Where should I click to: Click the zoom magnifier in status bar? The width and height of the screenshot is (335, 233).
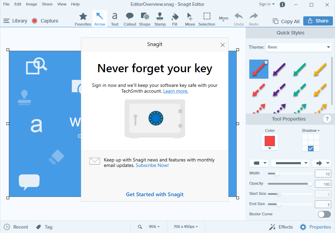pos(140,227)
